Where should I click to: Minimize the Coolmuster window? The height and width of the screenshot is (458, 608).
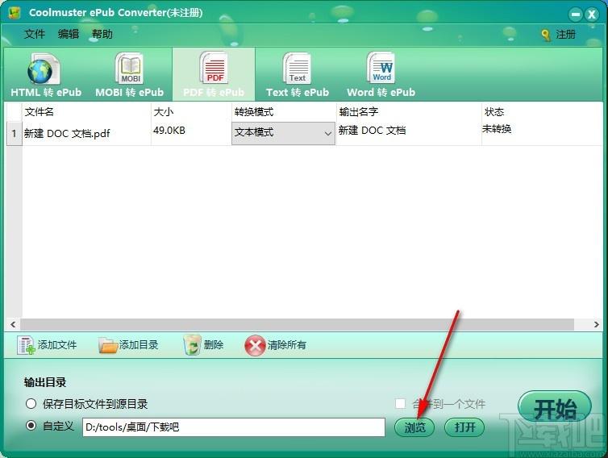(x=576, y=15)
